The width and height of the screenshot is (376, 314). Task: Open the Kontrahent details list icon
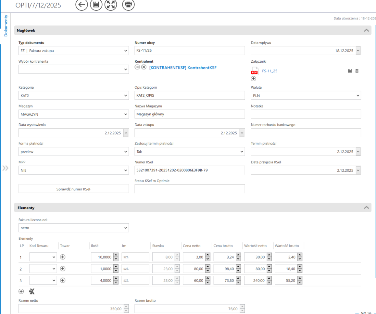[x=137, y=67]
